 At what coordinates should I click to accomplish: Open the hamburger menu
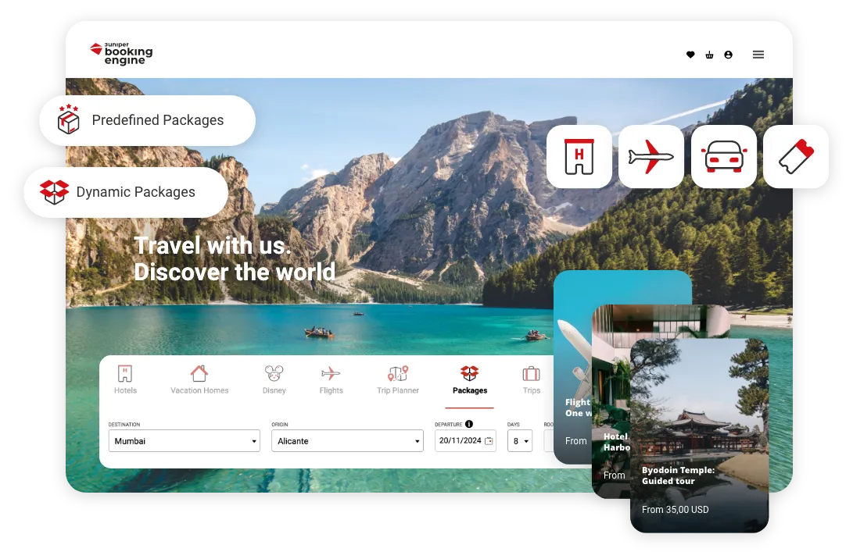coord(758,55)
